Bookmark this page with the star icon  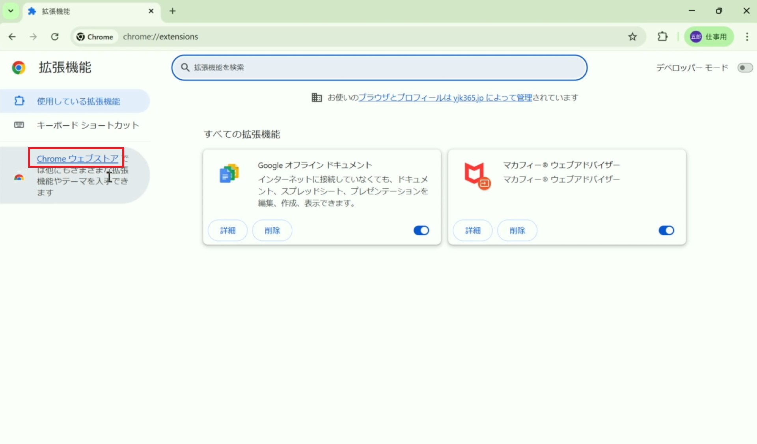point(632,37)
